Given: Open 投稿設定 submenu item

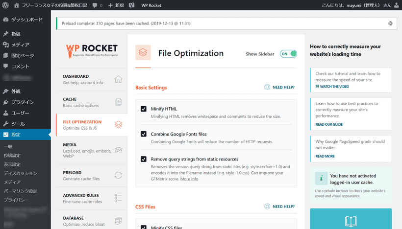Looking at the screenshot, I should coord(12,155).
